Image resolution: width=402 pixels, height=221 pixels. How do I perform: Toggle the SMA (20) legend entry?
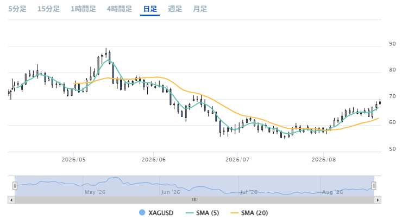click(249, 212)
